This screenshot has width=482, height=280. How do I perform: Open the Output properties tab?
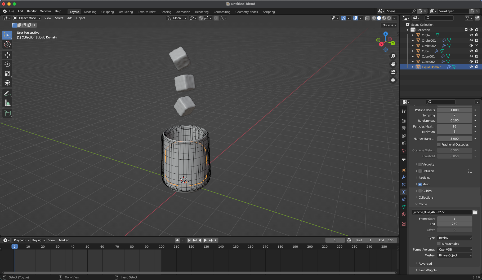point(404,128)
